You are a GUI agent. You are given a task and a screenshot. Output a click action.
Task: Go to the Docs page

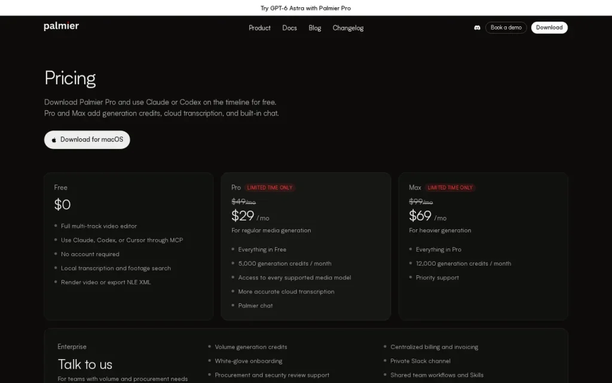290,28
